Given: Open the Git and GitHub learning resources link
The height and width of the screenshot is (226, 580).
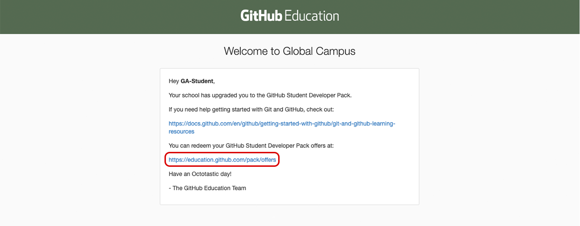Looking at the screenshot, I should (282, 123).
